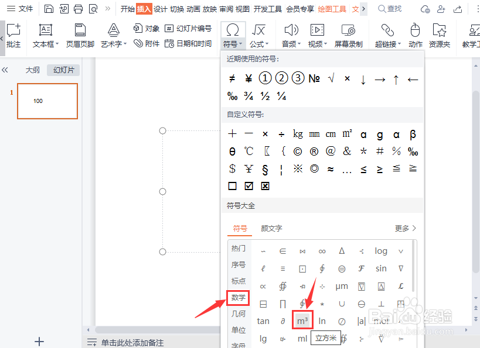The image size is (480, 348).
Task: Insert Slide Number (幻灯片编号)
Action: pyautogui.click(x=188, y=29)
